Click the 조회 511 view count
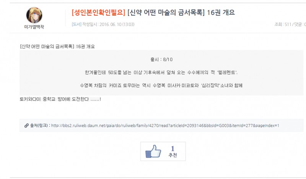This screenshot has width=306, height=179. click(x=283, y=24)
